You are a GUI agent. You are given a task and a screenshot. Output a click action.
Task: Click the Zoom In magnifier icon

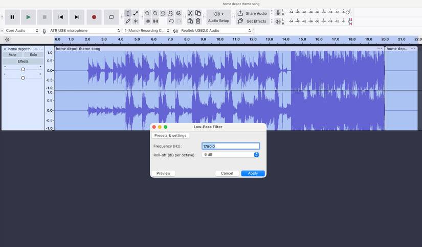[x=147, y=13]
